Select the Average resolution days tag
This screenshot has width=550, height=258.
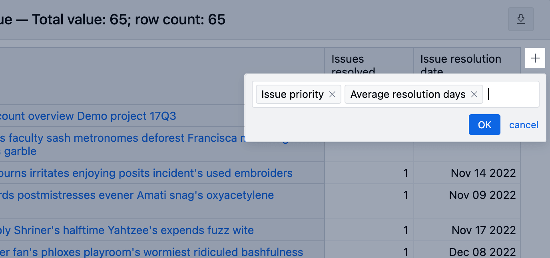[408, 94]
